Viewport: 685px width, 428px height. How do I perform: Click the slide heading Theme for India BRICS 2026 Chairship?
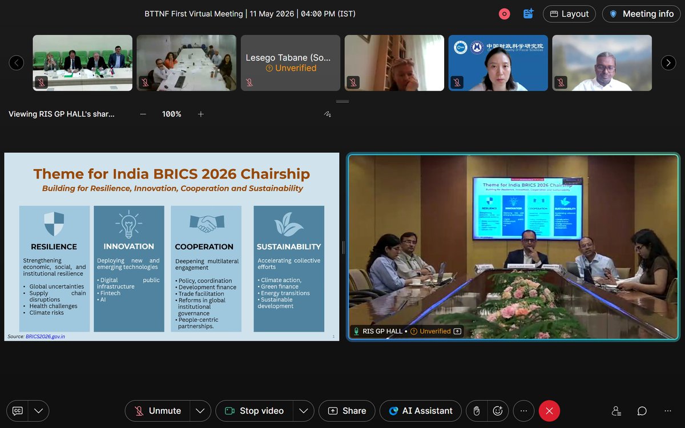coord(172,173)
